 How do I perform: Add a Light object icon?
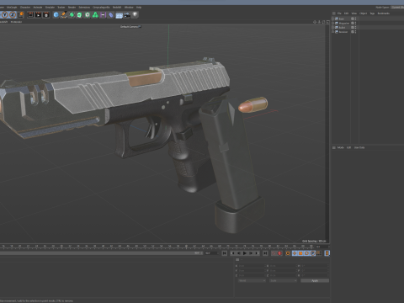click(136, 14)
